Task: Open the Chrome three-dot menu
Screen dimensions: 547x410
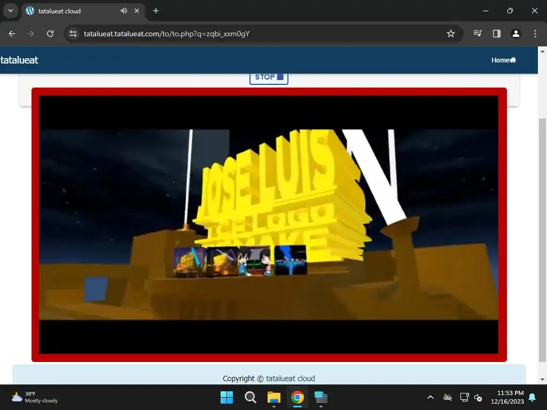Action: pyautogui.click(x=535, y=34)
